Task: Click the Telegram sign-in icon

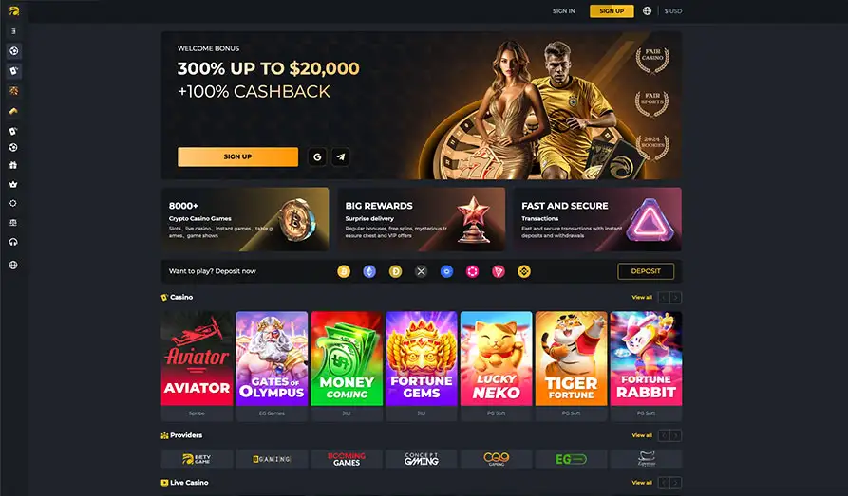Action: pos(341,156)
